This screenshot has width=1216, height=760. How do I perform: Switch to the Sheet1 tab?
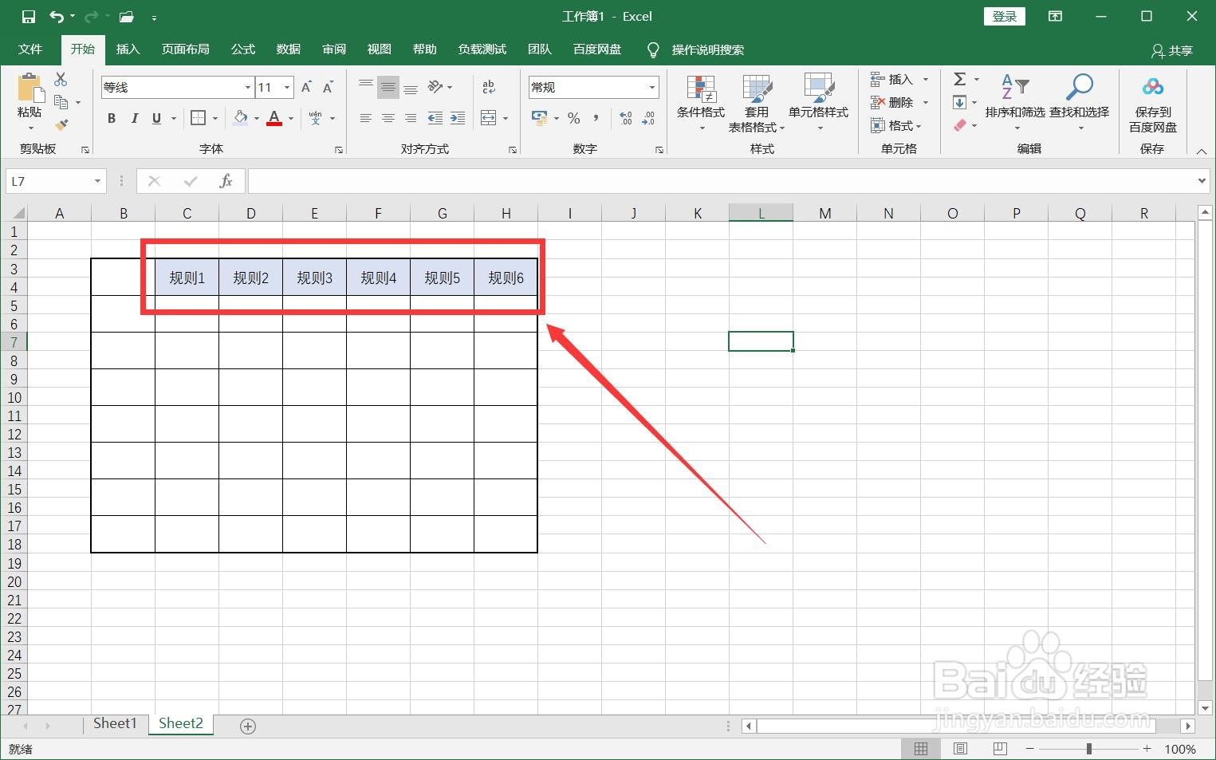pos(115,723)
